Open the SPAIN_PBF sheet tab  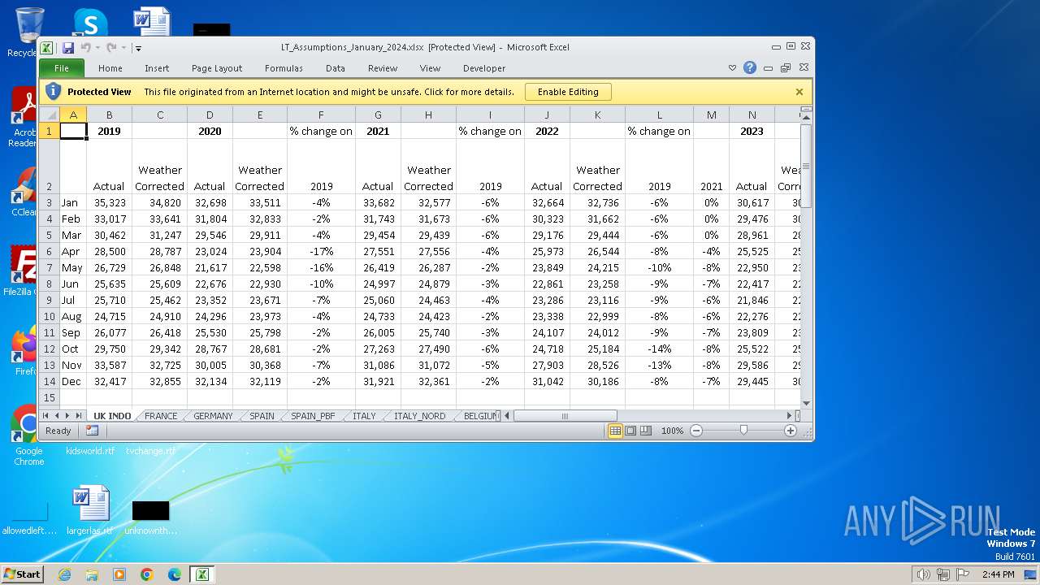(x=313, y=415)
